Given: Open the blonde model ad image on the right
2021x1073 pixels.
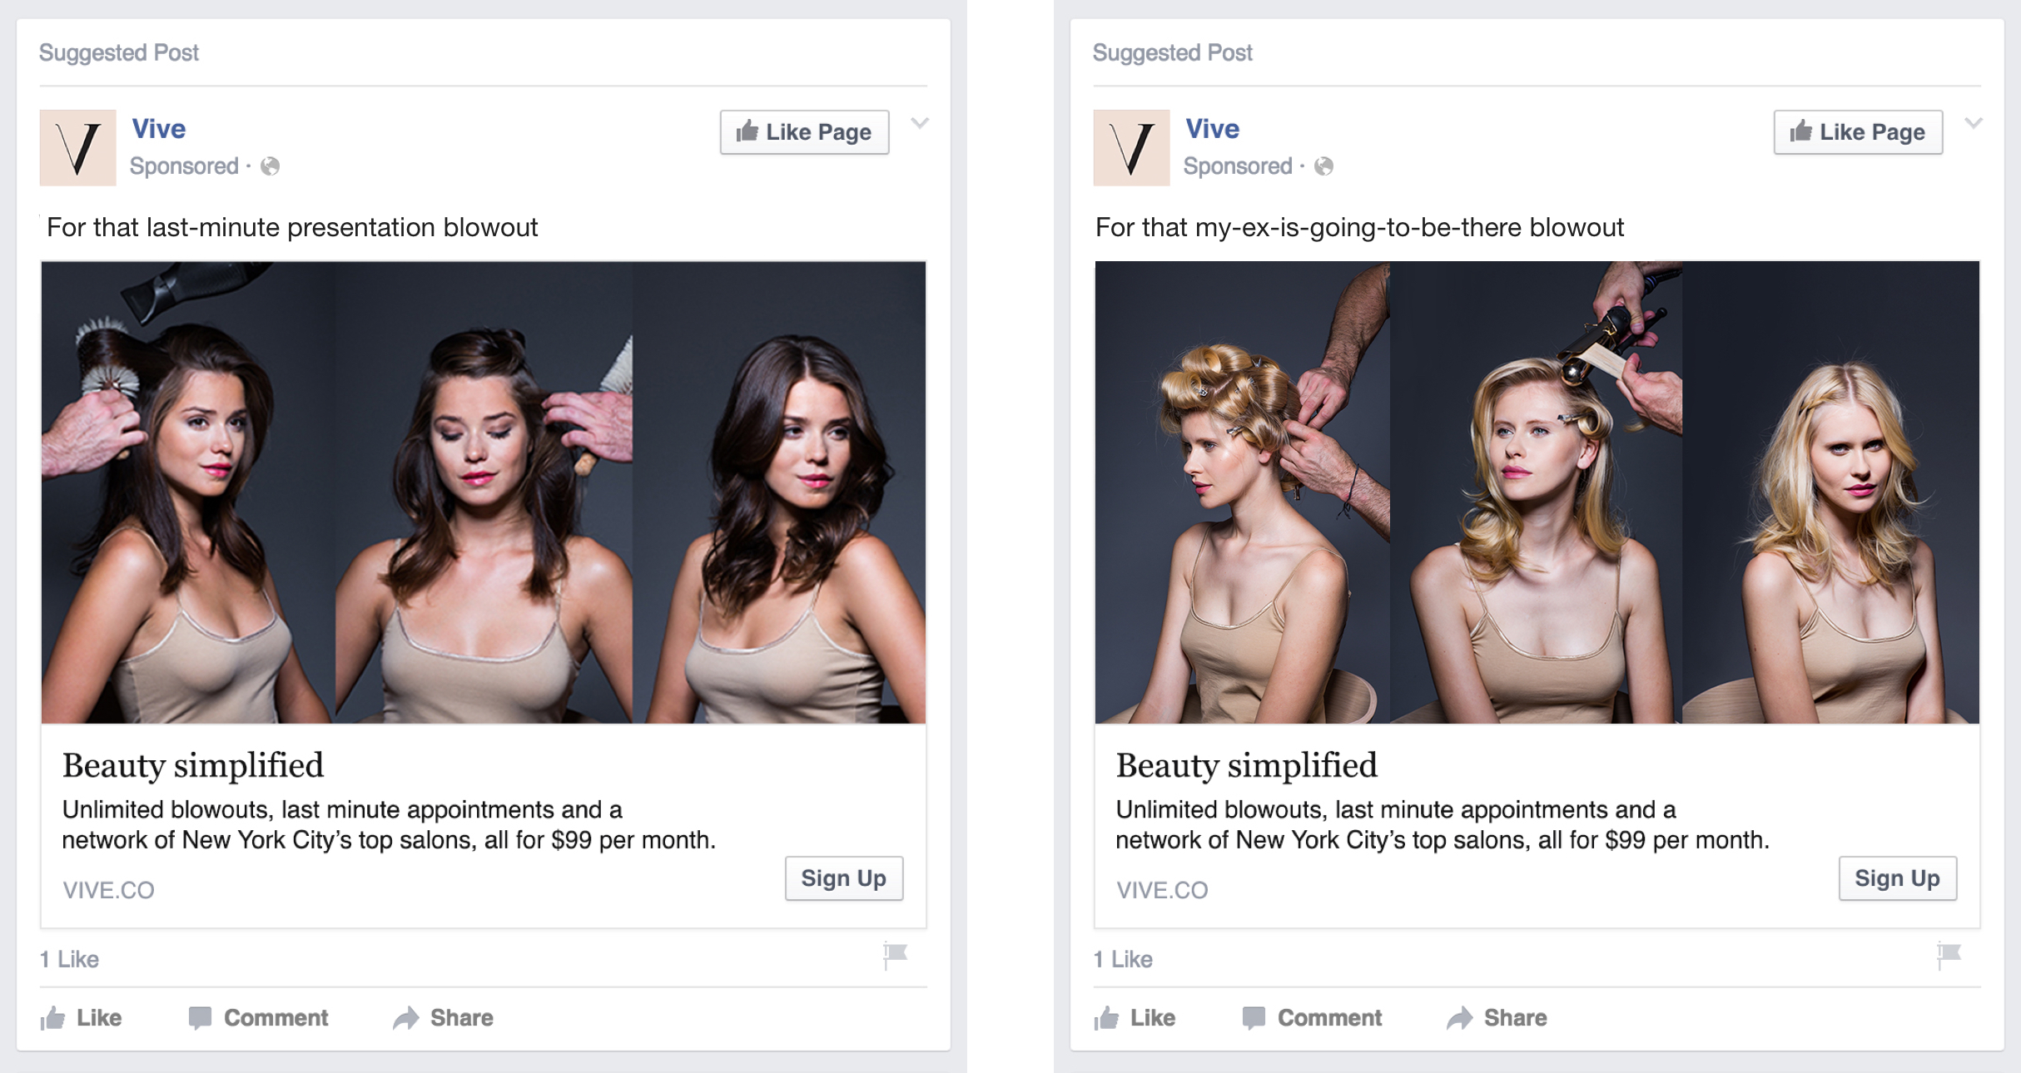Looking at the screenshot, I should pyautogui.click(x=1537, y=492).
